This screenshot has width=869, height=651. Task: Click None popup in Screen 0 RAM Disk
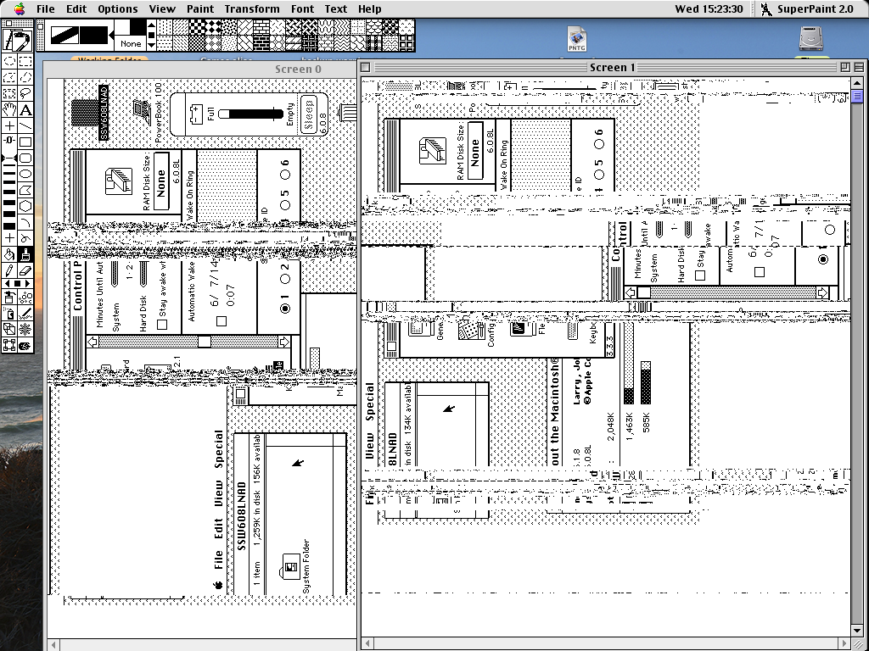tap(160, 181)
